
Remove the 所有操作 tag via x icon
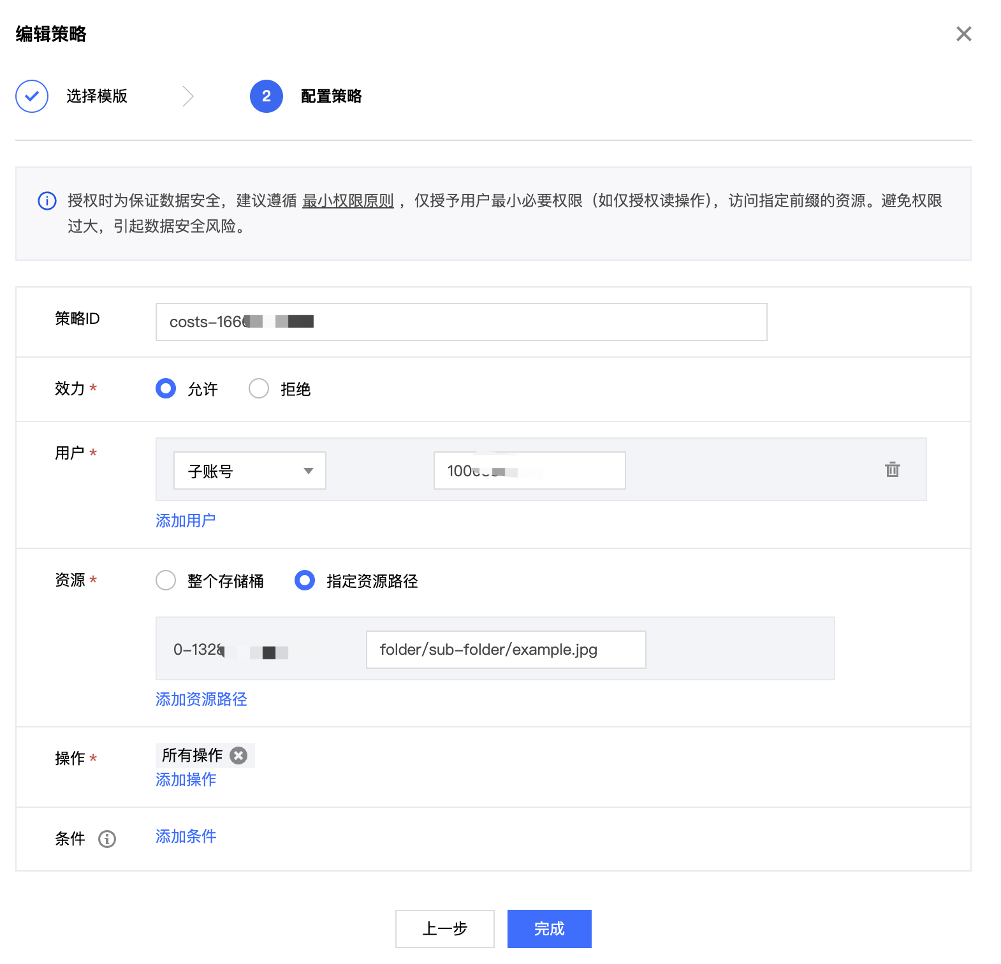238,756
